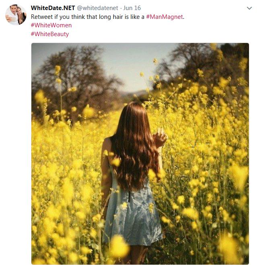Viewport: 257px width, 265px height.
Task: Open the attached flower field photo
Action: click(140, 154)
